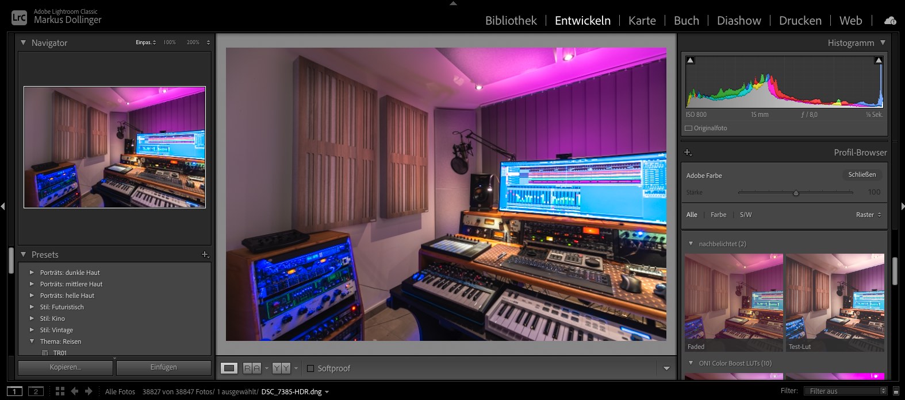Image resolution: width=905 pixels, height=400 pixels.
Task: Select the secondary display 2 icon
Action: tap(36, 391)
